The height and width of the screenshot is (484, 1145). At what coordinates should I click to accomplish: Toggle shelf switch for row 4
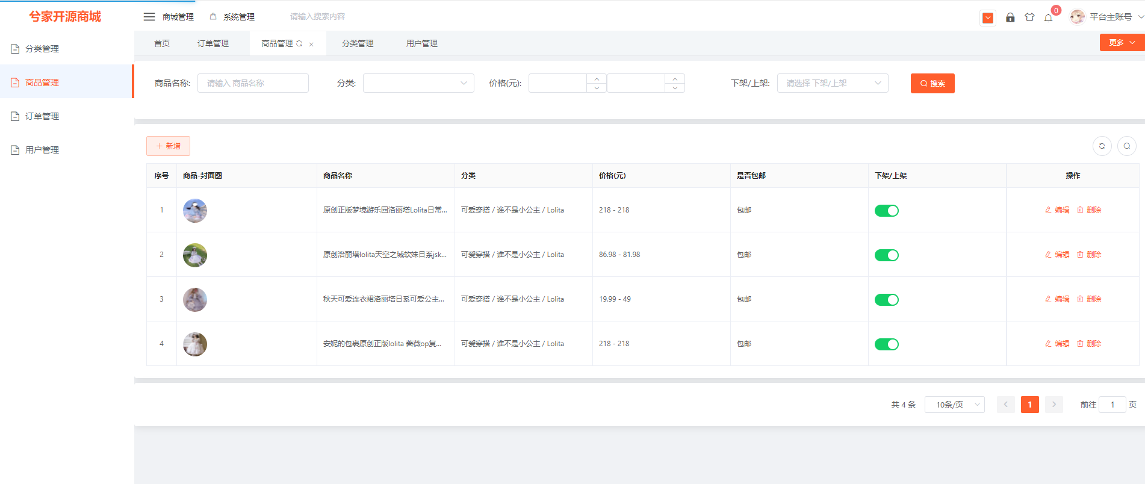point(887,344)
